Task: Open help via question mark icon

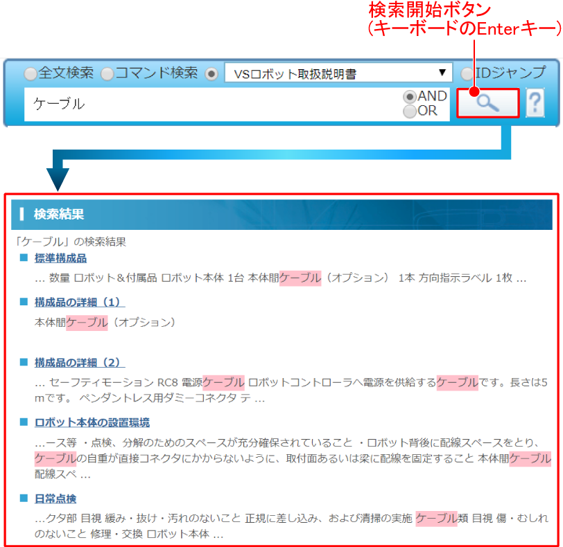Action: (x=535, y=104)
